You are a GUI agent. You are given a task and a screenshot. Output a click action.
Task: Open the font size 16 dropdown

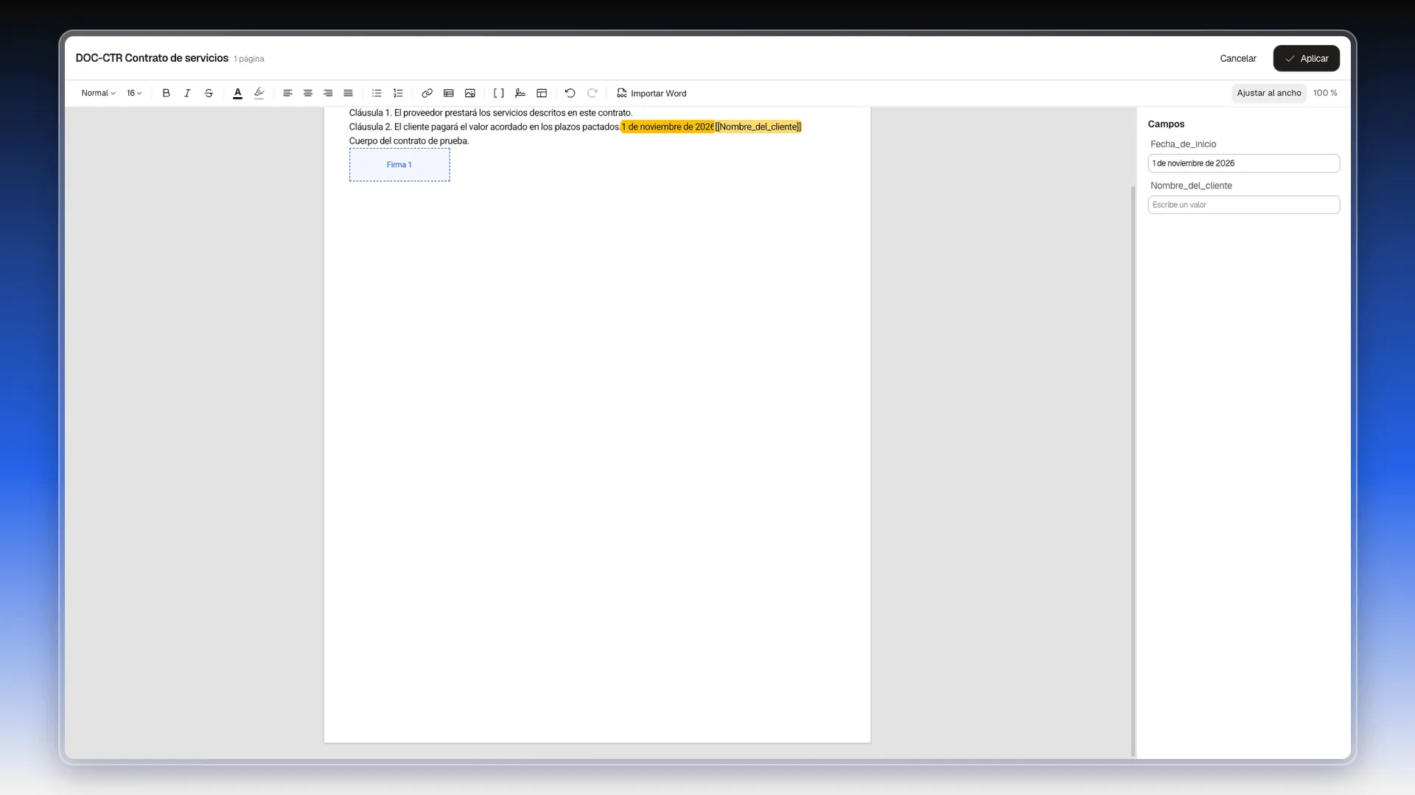coord(134,93)
